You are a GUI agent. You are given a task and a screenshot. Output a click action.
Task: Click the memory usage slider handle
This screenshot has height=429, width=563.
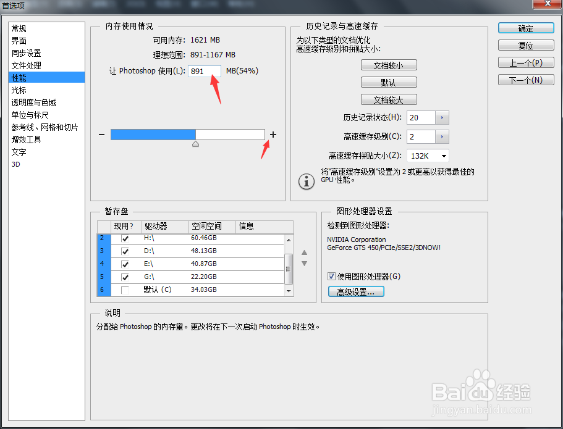tap(195, 144)
